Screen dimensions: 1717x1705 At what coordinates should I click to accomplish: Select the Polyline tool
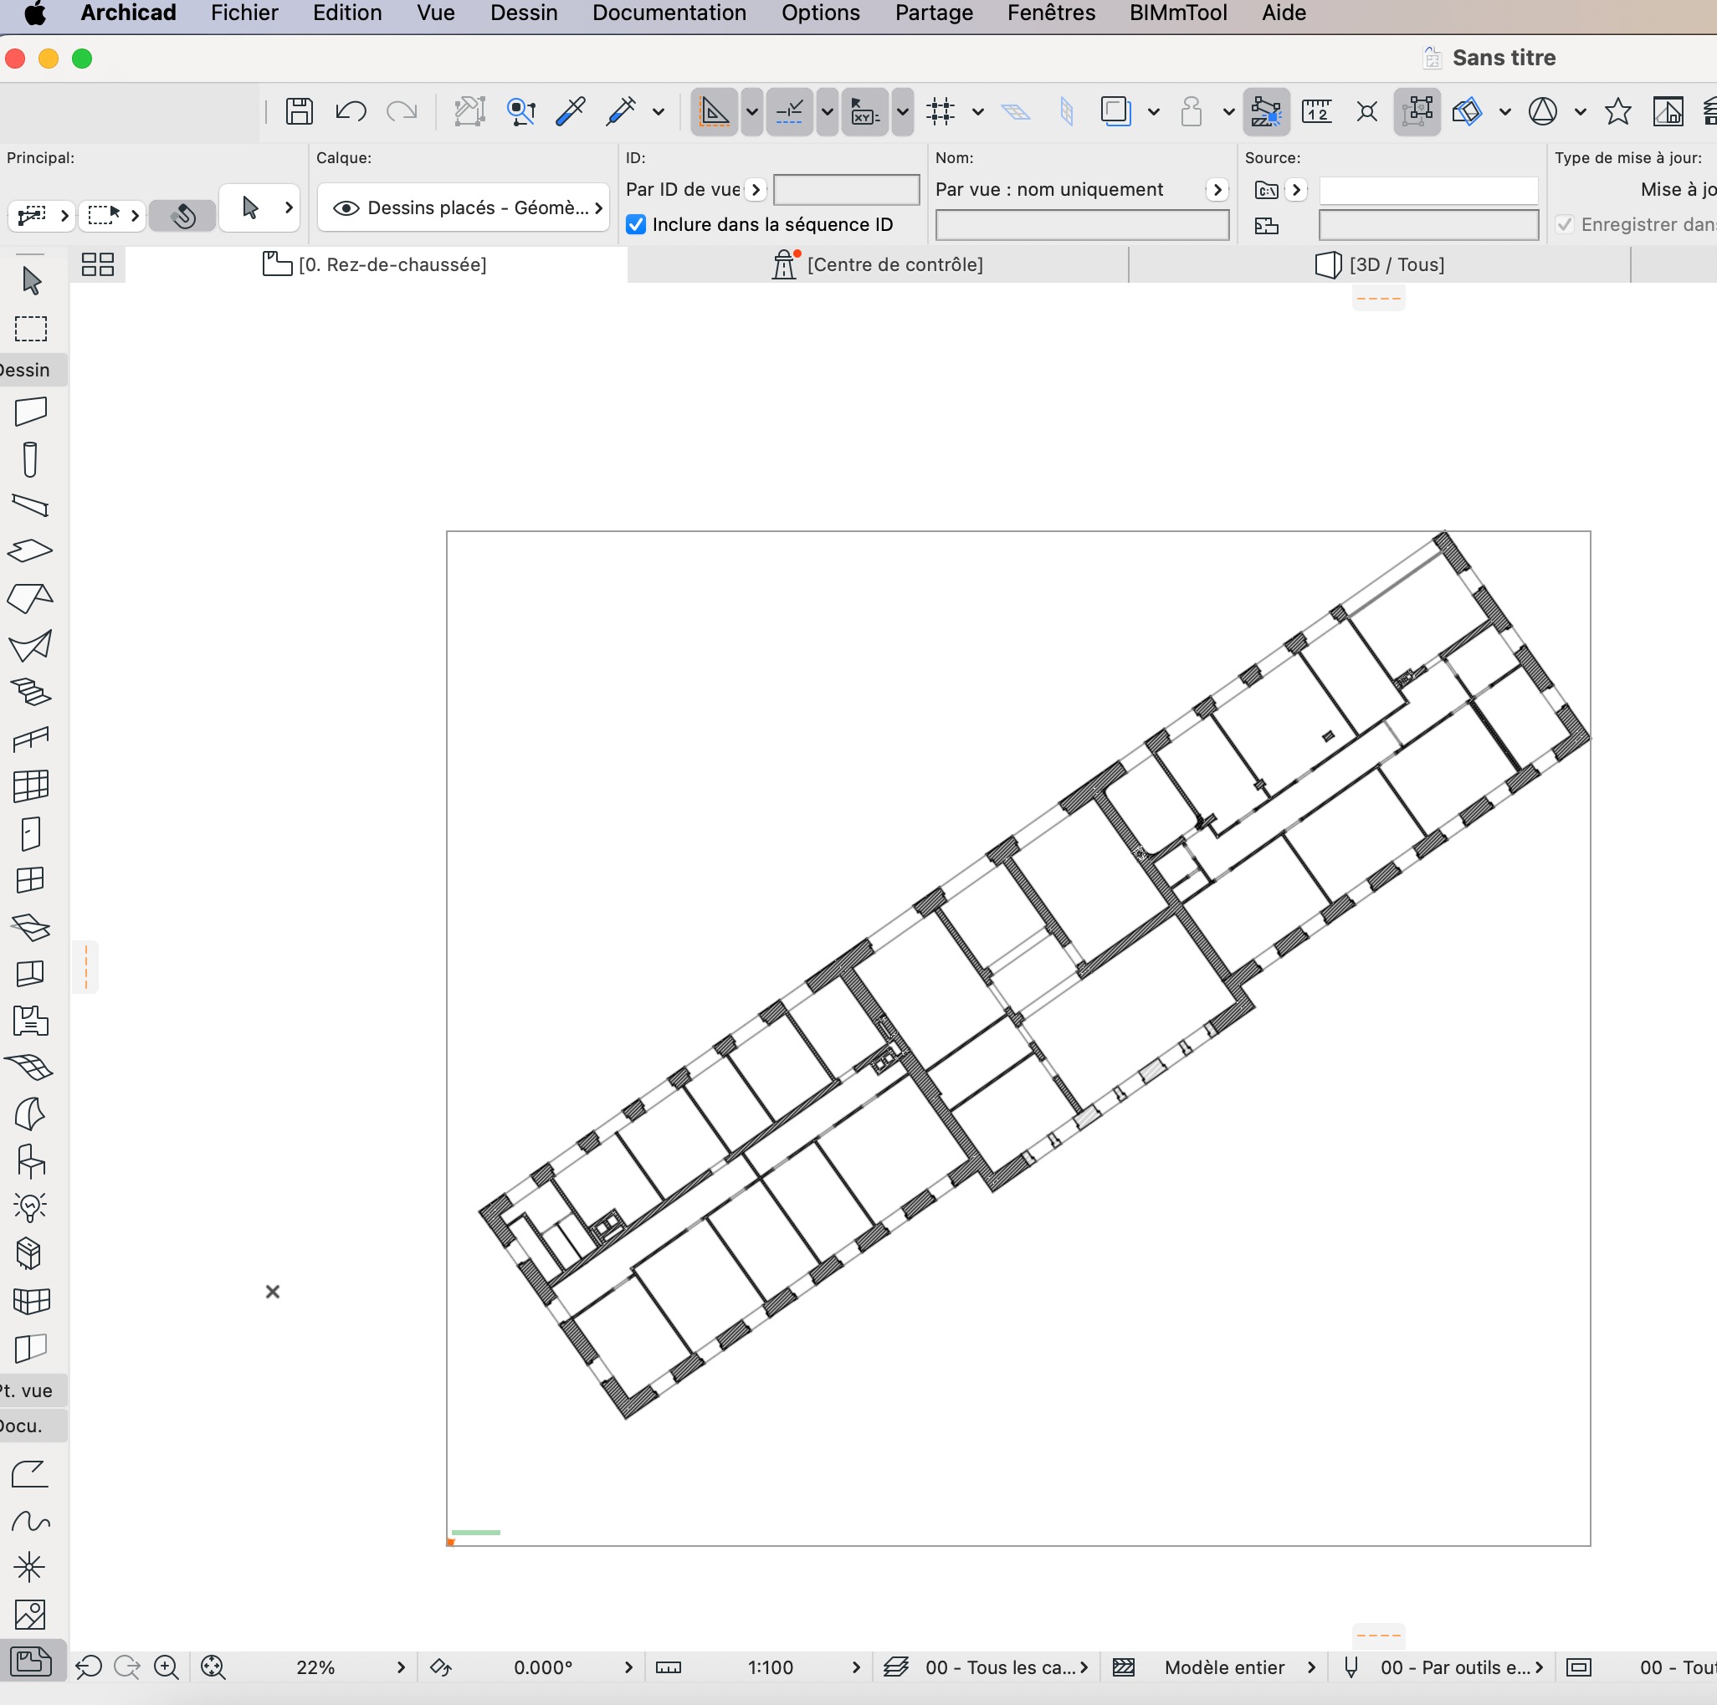click(x=30, y=1474)
